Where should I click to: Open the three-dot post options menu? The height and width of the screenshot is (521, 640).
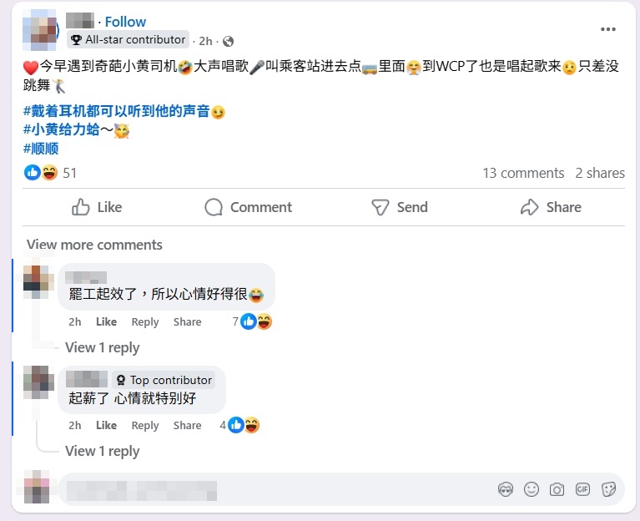pos(608,29)
